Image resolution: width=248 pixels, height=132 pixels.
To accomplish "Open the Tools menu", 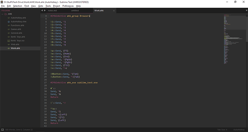I will click(48, 6).
